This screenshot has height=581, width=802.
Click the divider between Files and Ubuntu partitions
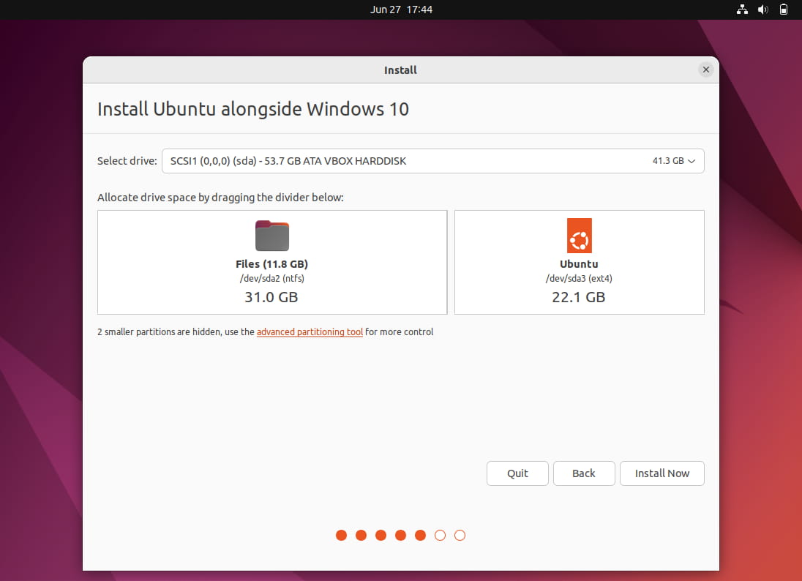point(451,263)
